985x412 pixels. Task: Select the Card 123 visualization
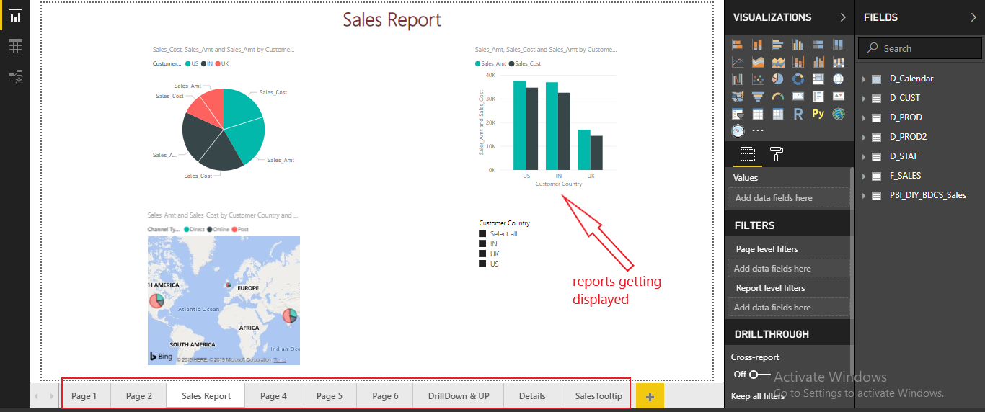tap(798, 97)
